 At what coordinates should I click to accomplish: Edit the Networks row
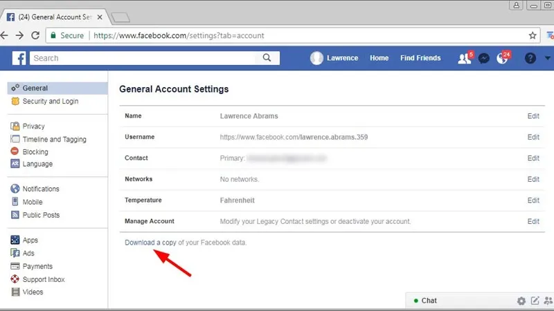pos(533,179)
